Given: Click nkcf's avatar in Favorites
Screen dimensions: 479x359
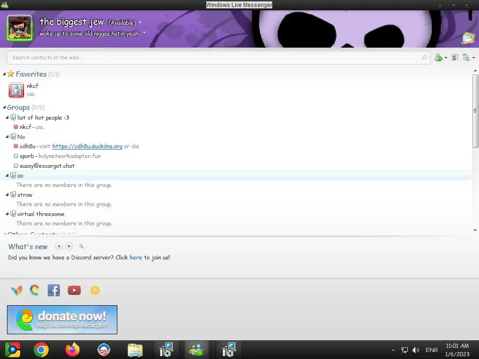Looking at the screenshot, I should click(x=16, y=90).
